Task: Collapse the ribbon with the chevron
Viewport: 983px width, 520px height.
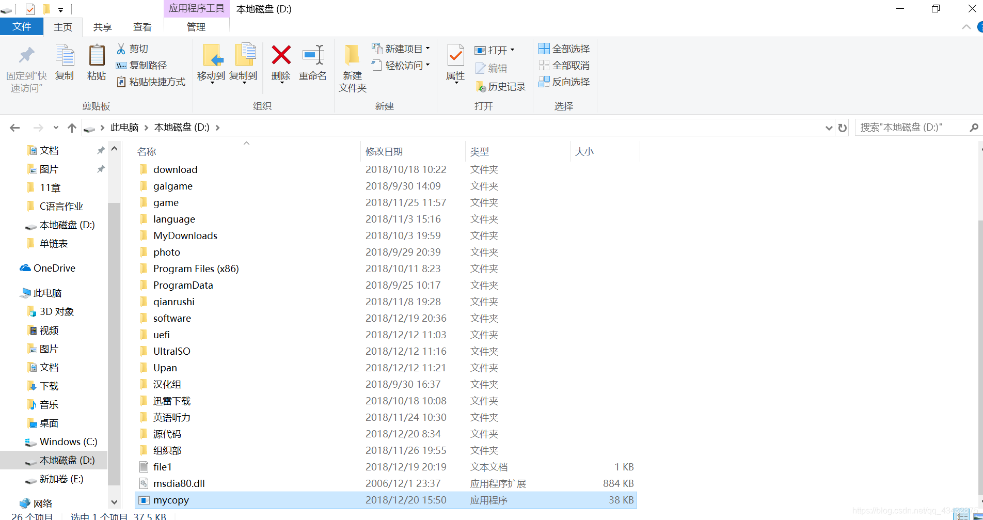Action: click(966, 27)
